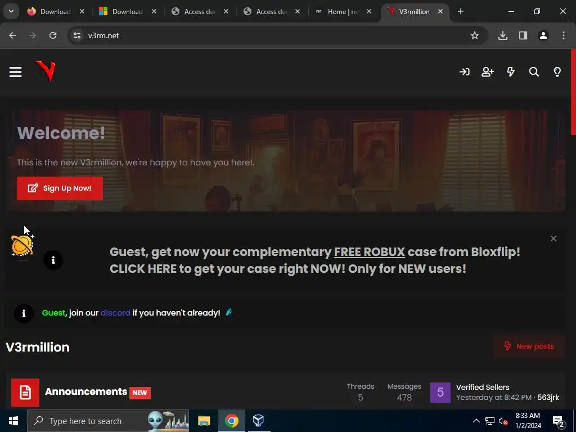Open the Windows Start menu
Screen dimensions: 576x432
(x=13, y=421)
